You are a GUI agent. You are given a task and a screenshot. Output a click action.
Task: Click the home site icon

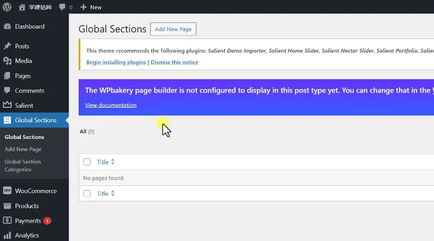pyautogui.click(x=22, y=7)
